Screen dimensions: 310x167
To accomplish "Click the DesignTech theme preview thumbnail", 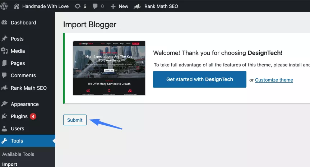I will tap(109, 68).
